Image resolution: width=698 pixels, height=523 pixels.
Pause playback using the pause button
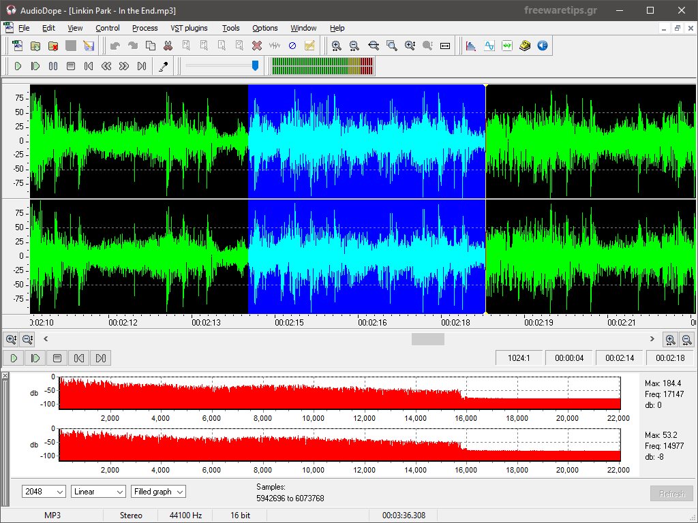tap(52, 66)
